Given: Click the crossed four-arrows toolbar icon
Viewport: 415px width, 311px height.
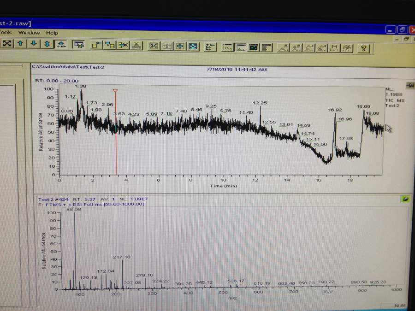Looking at the screenshot, I should click(x=7, y=43).
